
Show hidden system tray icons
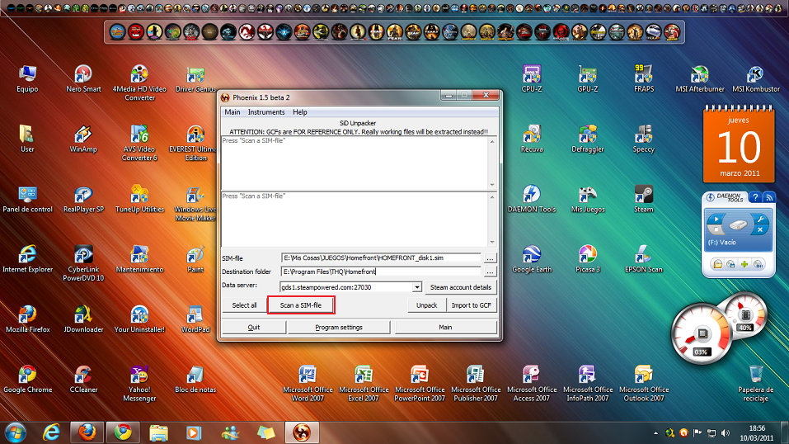point(655,433)
